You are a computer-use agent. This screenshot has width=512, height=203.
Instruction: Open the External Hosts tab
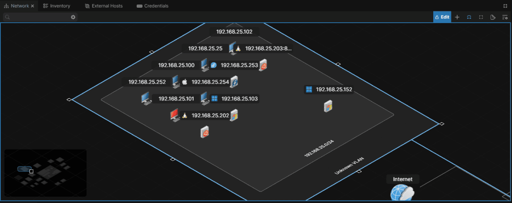pos(104,6)
